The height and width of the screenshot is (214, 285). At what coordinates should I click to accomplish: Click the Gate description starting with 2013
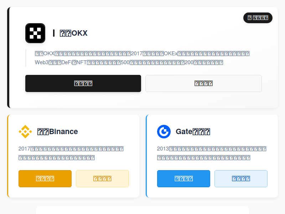[x=212, y=153]
